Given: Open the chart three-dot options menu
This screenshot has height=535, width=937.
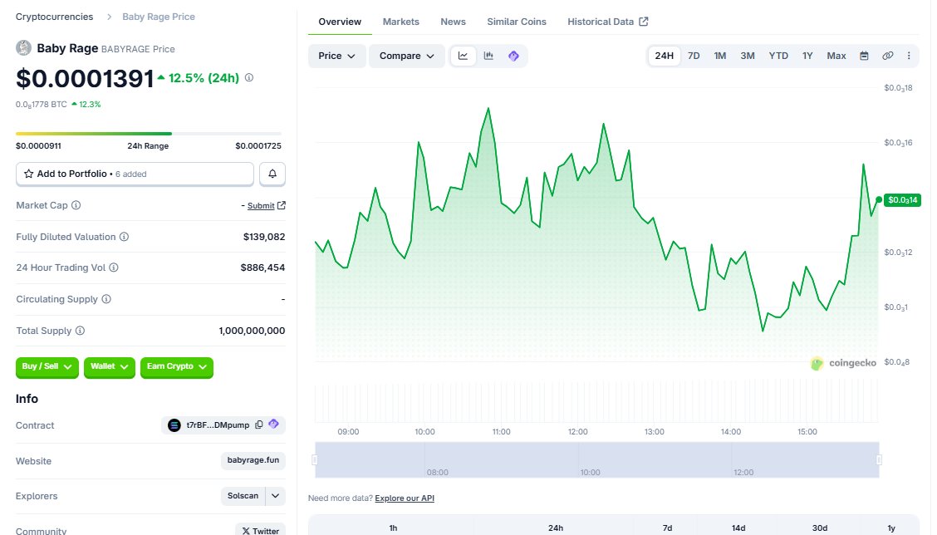Looking at the screenshot, I should coord(909,56).
